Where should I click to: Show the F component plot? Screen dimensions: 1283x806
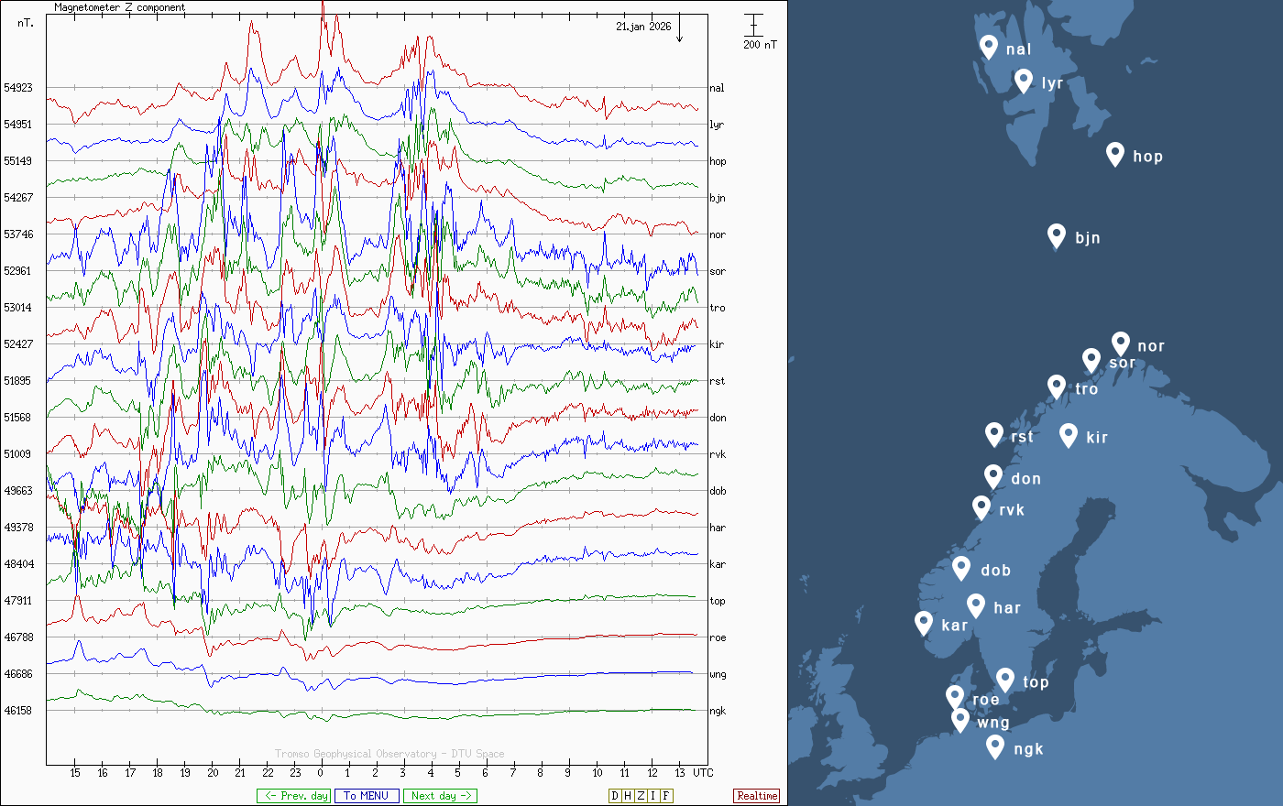[x=666, y=796]
